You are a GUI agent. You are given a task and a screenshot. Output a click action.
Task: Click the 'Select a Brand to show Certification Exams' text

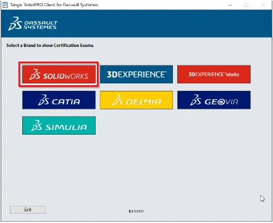click(50, 45)
